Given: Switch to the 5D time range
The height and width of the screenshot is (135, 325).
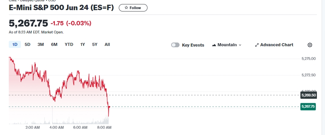Looking at the screenshot, I should tap(28, 45).
